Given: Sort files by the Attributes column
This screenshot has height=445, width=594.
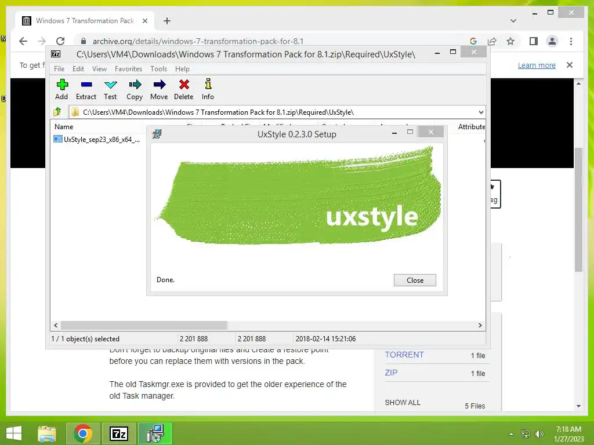Looking at the screenshot, I should [471, 127].
